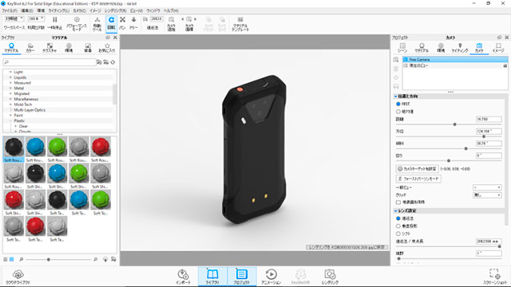Collapse the Lens Settings (レンズ設定) section
This screenshot has width=511, height=287.
[396, 210]
